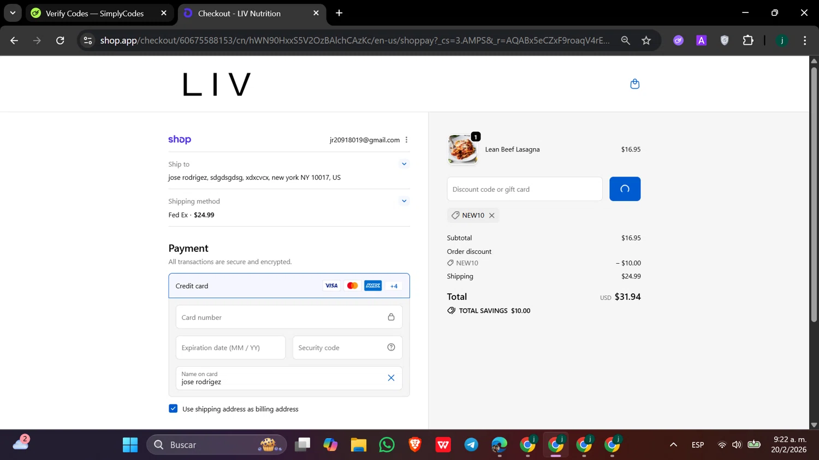The width and height of the screenshot is (819, 460).
Task: Click the Card number field
Action: coord(289,317)
